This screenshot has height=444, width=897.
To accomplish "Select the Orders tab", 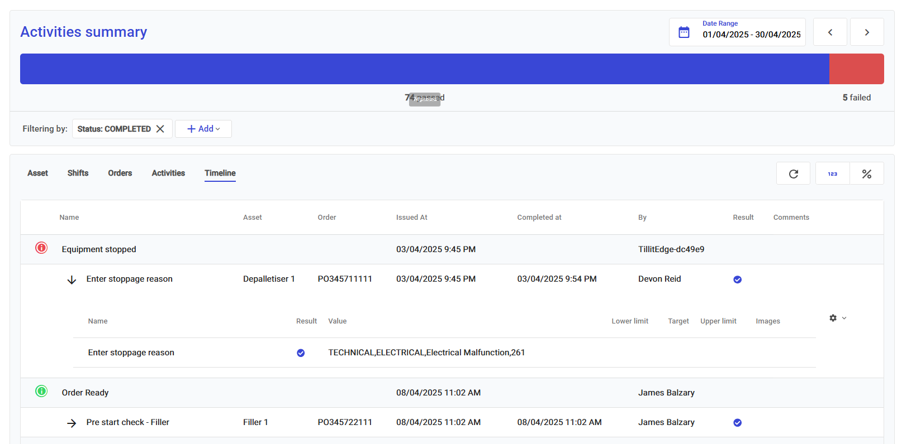I will pos(120,173).
